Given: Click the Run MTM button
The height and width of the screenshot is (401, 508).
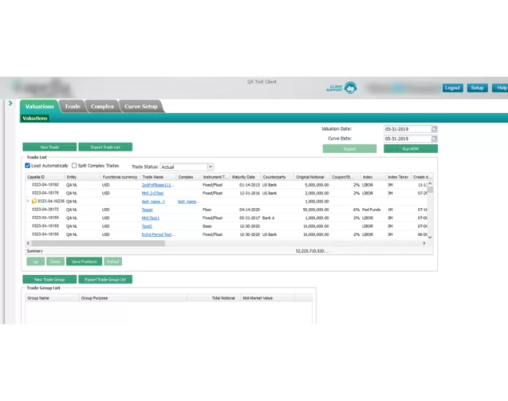Looking at the screenshot, I should (411, 148).
